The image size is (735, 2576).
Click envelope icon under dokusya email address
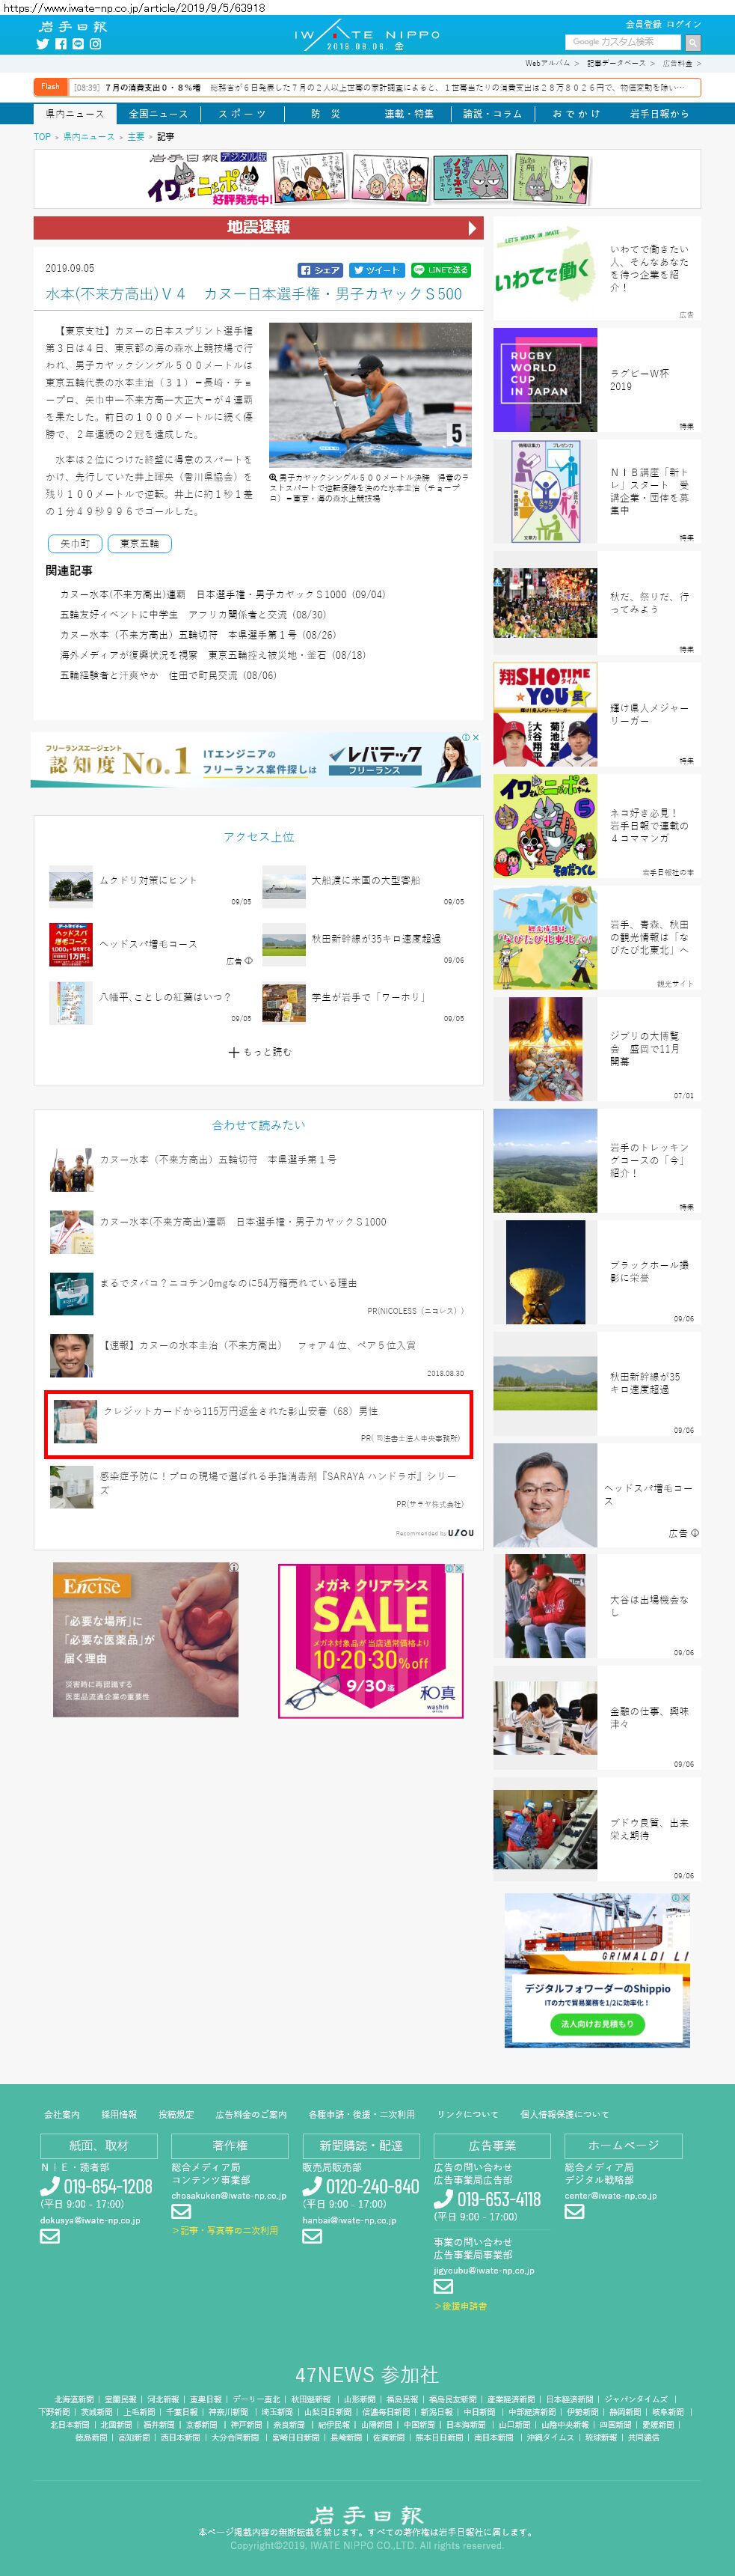click(50, 2236)
